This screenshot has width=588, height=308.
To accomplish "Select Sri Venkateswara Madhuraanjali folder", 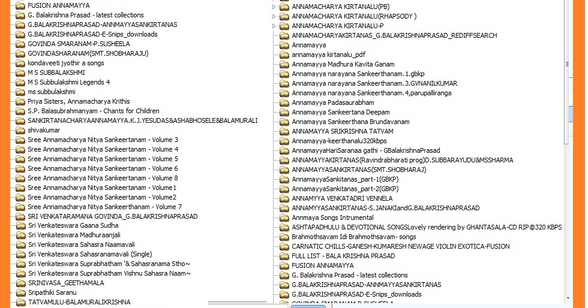I will 74,235.
